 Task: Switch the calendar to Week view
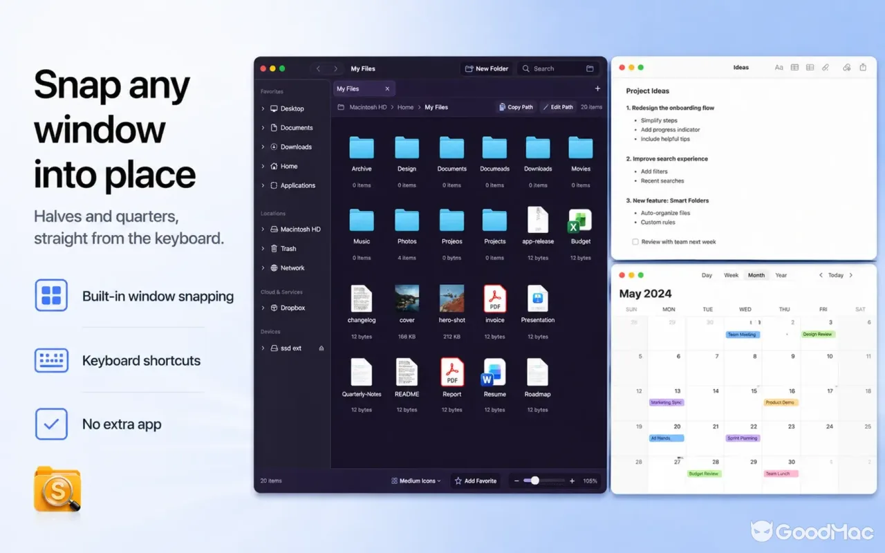[731, 275]
